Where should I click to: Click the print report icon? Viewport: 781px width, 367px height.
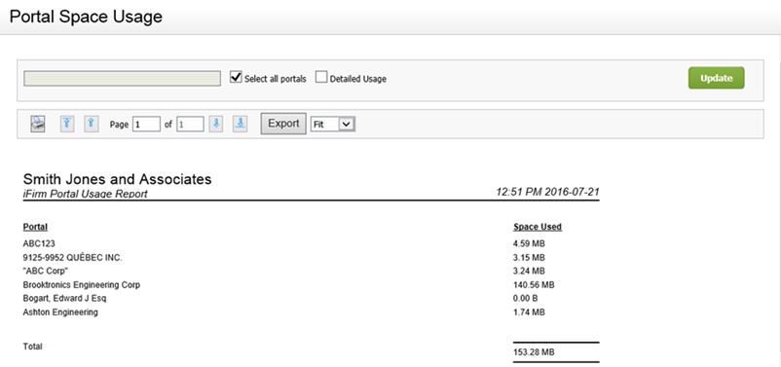click(x=38, y=124)
